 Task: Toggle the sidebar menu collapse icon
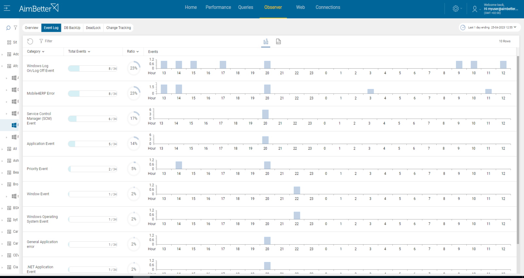click(7, 8)
